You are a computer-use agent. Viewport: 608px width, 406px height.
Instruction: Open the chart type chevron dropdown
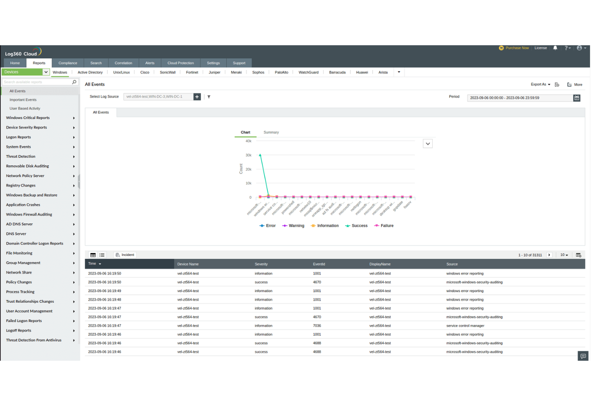tap(428, 144)
